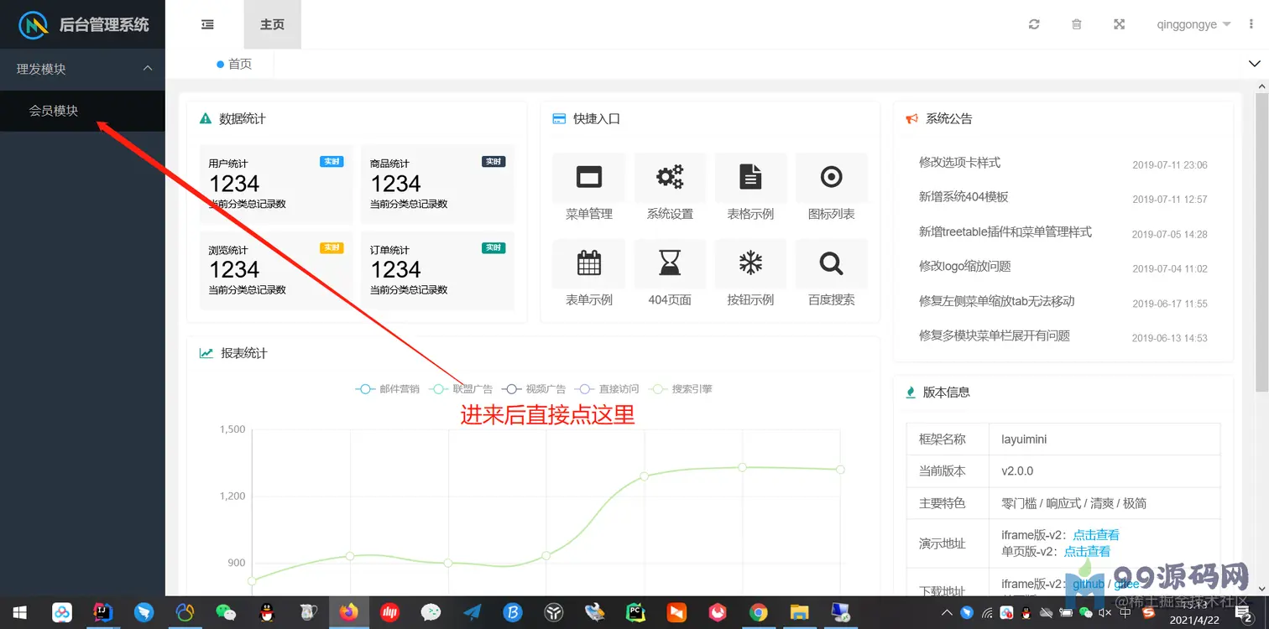This screenshot has height=629, width=1269.
Task: Click the 后台管理系统 logo icon
Action: click(34, 25)
